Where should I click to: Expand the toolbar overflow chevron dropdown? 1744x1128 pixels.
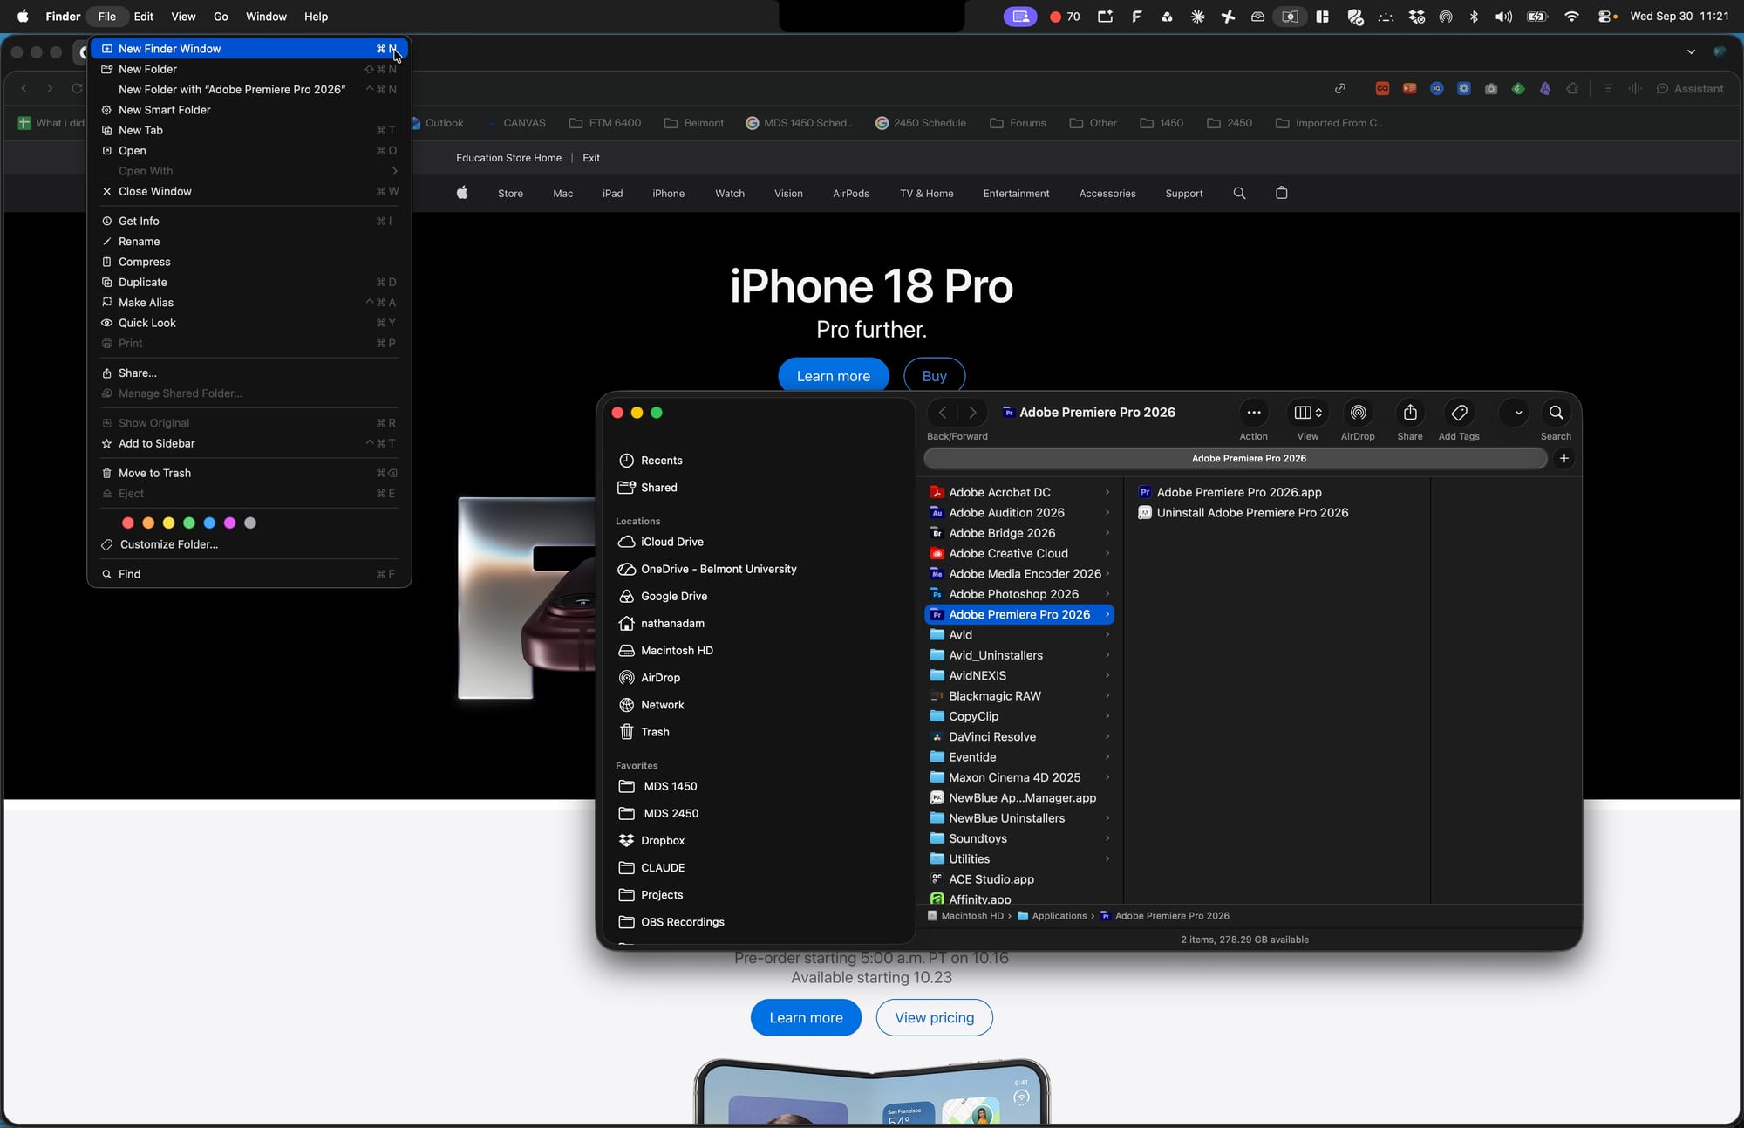click(x=1518, y=413)
